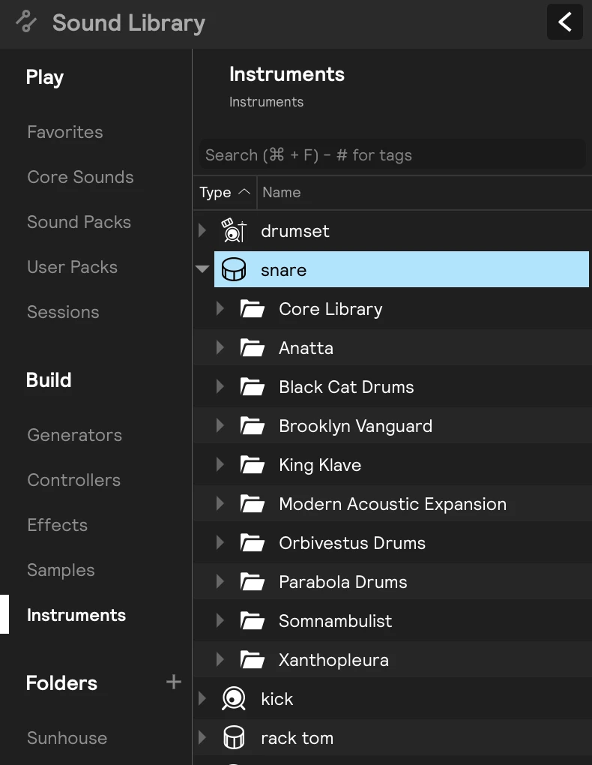
Task: Open Sessions in sidebar
Action: [63, 312]
